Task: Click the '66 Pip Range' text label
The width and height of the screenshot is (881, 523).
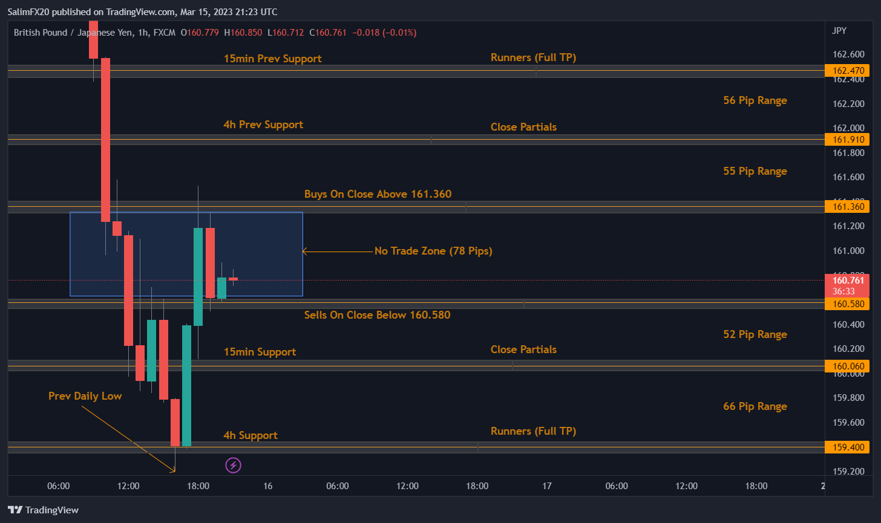Action: (x=755, y=406)
